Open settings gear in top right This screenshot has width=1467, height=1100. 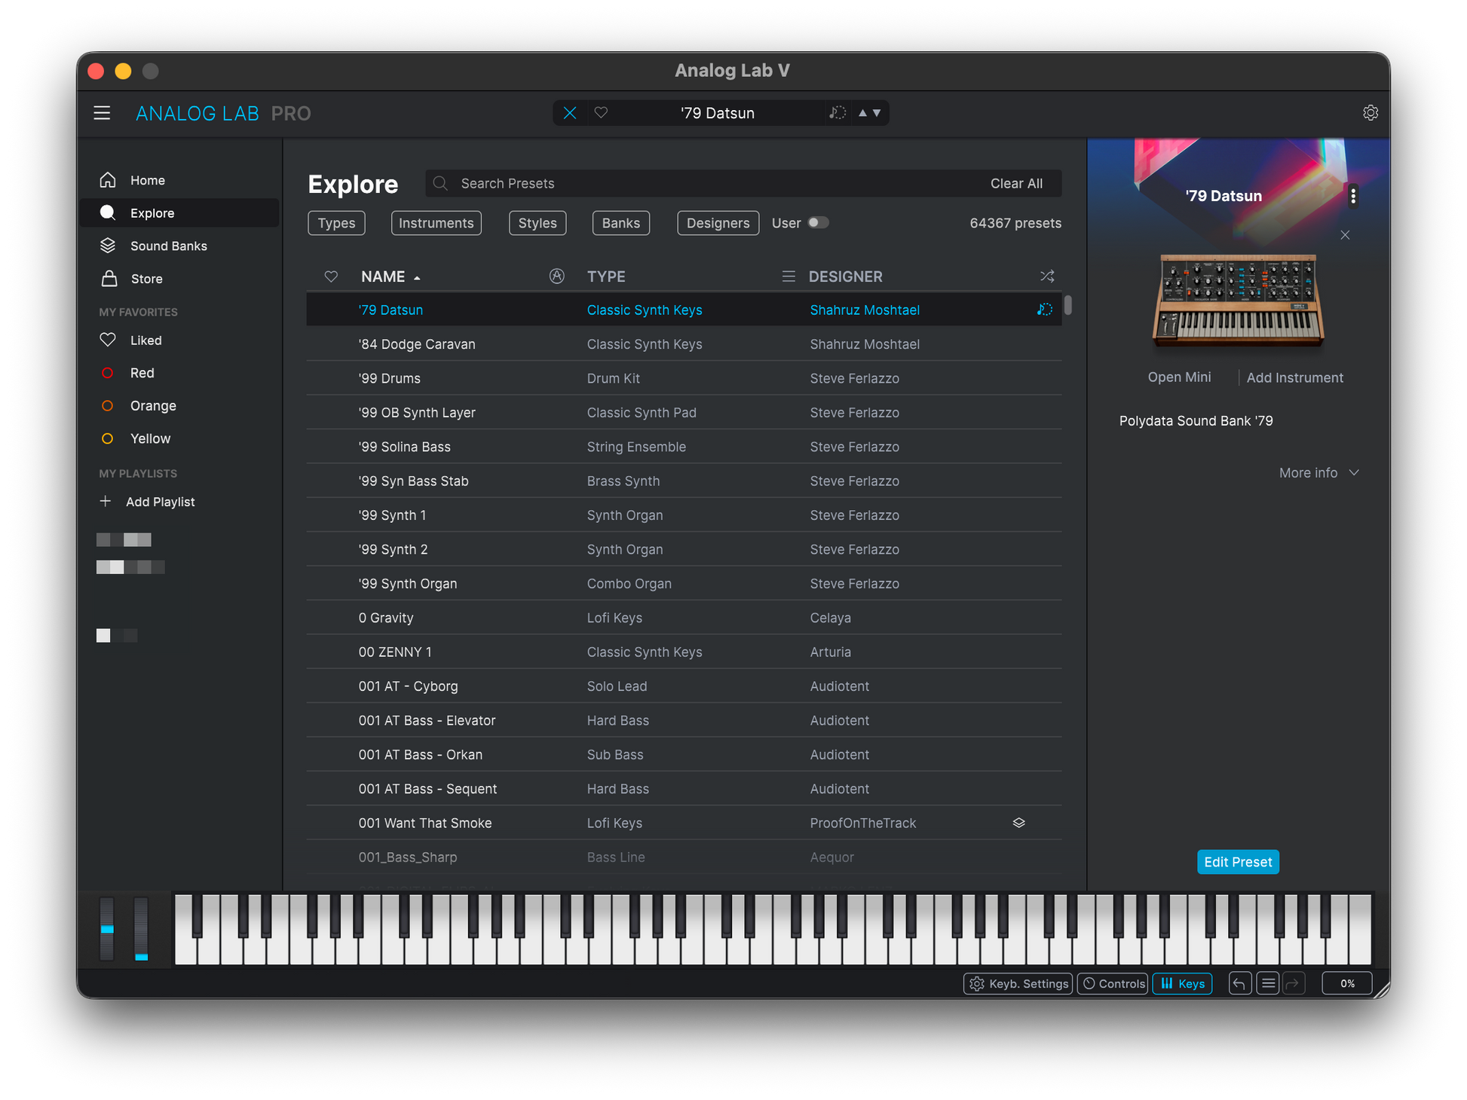coord(1370,113)
